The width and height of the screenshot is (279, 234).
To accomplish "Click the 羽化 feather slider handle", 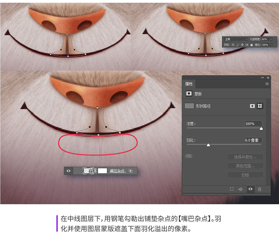I will [208, 145].
